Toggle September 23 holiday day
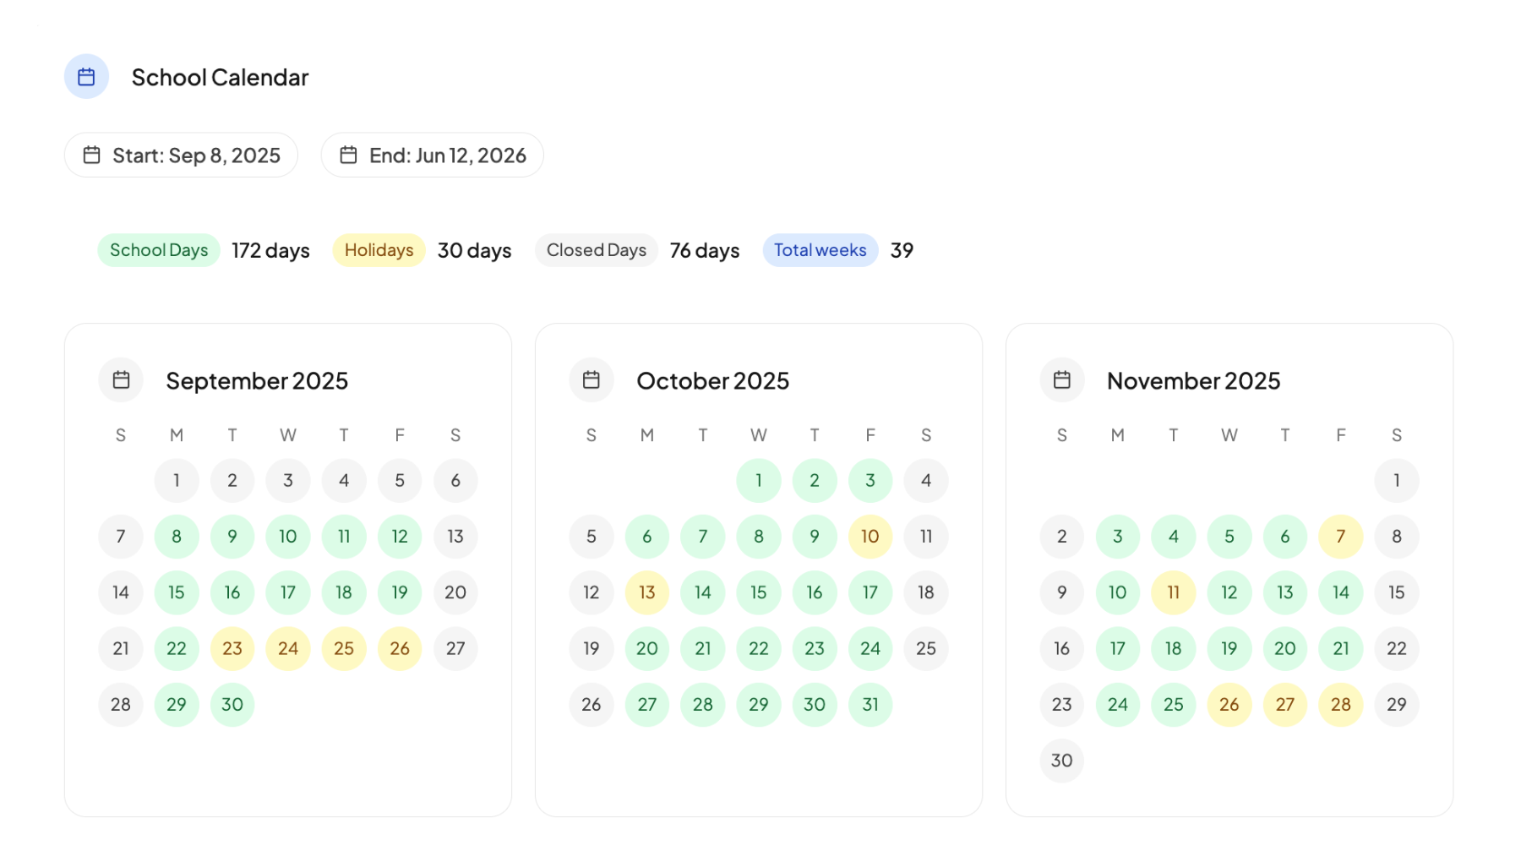The width and height of the screenshot is (1521, 862). point(232,648)
